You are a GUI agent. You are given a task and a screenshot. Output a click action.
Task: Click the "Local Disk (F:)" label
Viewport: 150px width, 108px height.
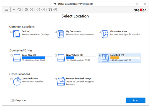(117, 55)
